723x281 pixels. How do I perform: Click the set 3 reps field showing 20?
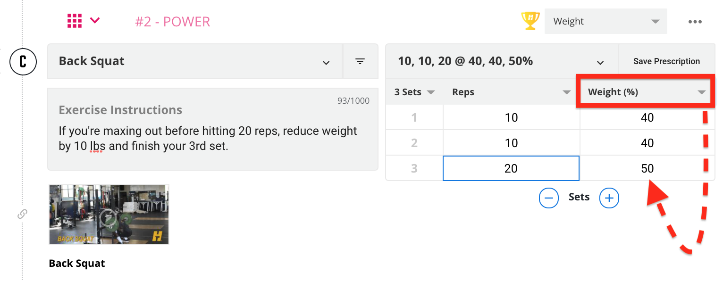[x=511, y=168]
